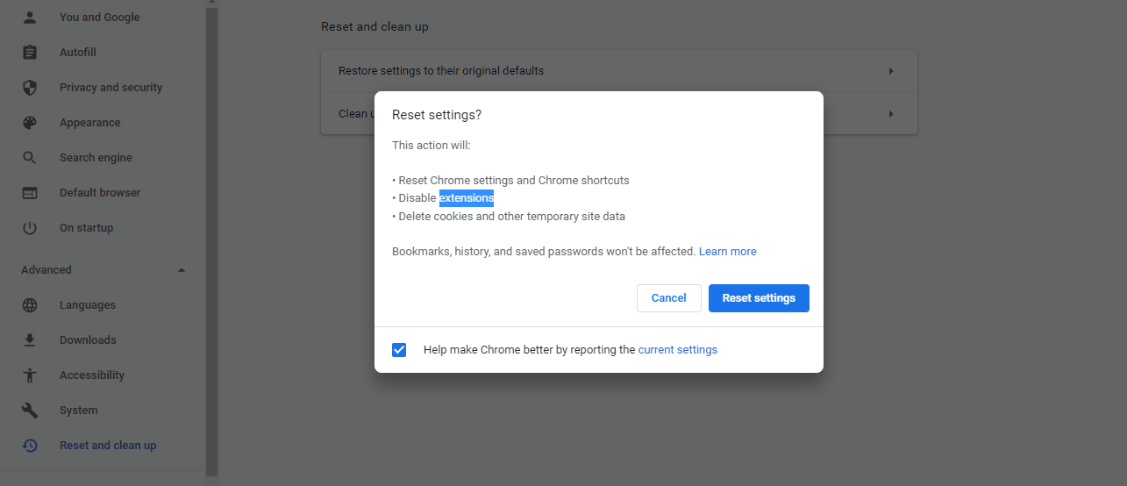Open On startup section
Screen dimensions: 1127x486
coord(86,228)
